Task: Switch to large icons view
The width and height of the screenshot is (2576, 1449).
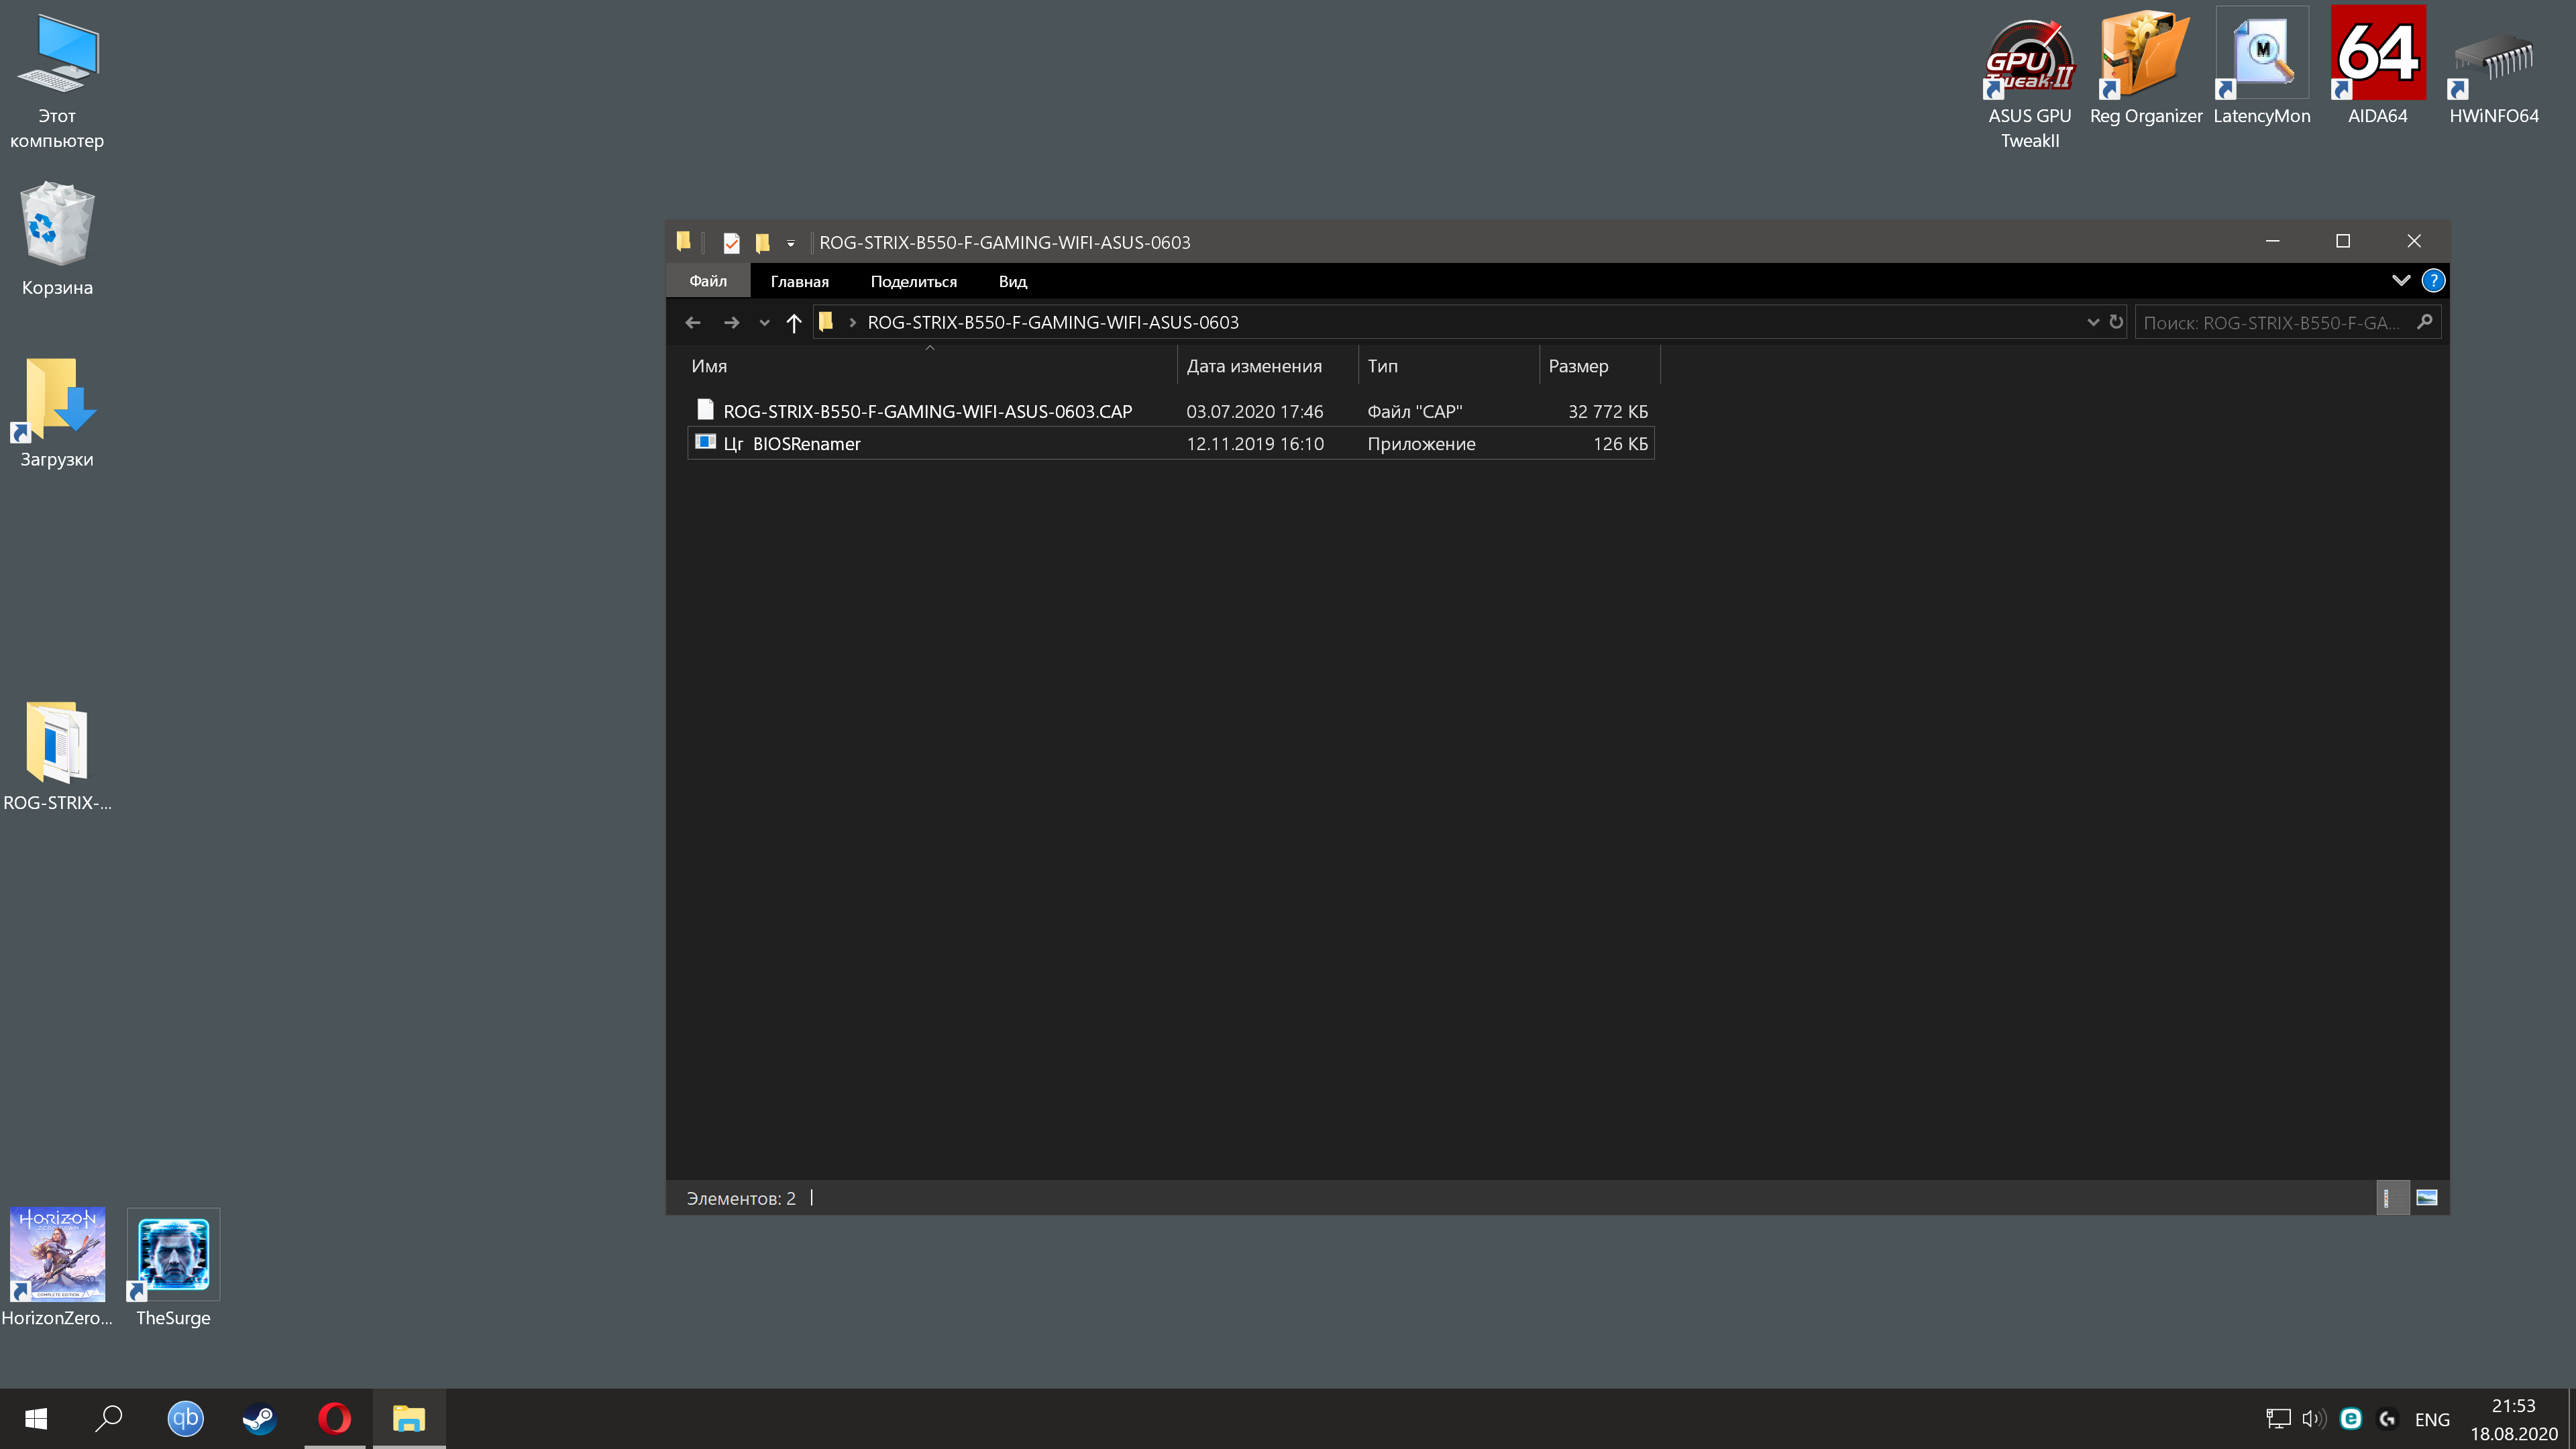Action: 2426,1197
